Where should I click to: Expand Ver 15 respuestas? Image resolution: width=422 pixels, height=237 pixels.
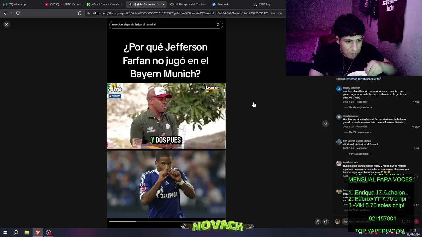pos(360,154)
